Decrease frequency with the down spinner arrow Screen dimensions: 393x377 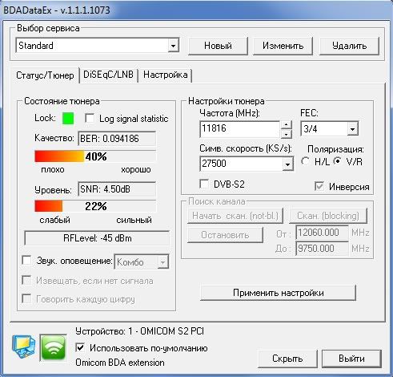coord(286,134)
